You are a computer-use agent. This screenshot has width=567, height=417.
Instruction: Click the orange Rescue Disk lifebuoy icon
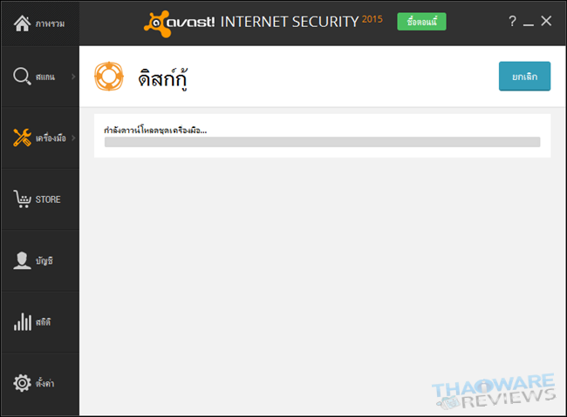[109, 77]
